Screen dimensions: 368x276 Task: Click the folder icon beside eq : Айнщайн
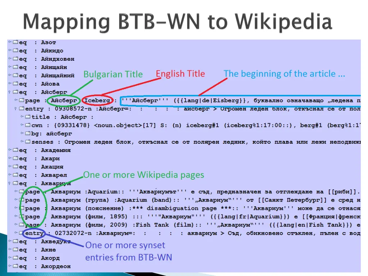[15, 67]
